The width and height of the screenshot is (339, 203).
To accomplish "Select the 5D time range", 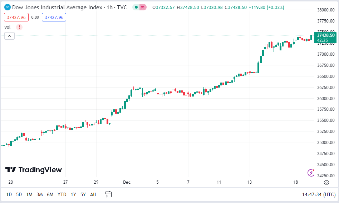I will (19, 194).
